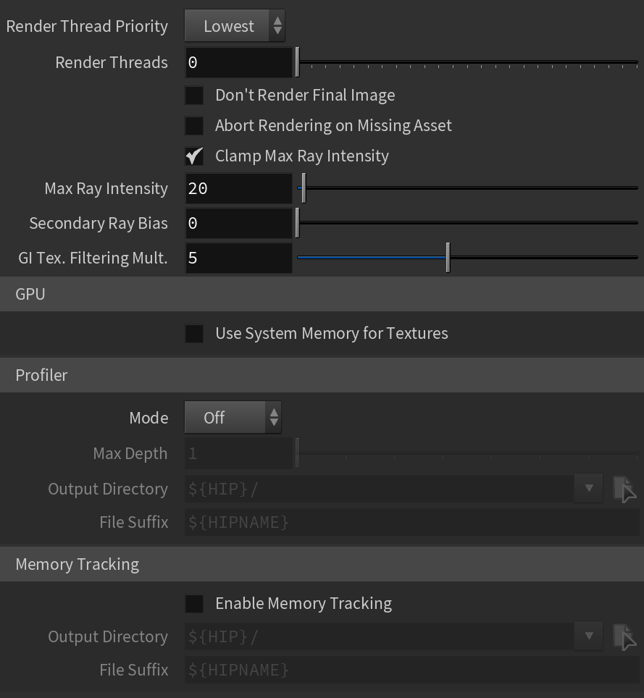This screenshot has height=698, width=644.
Task: Open file chooser for Memory Tracking Output Directory
Action: coord(625,636)
